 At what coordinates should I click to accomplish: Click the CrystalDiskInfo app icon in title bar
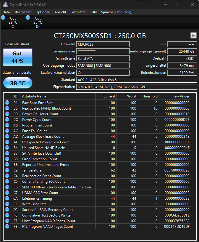point(5,5)
